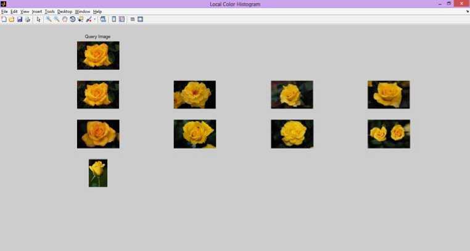Insert a colorbar via toolbar icon
The height and width of the screenshot is (251, 470).
[114, 19]
